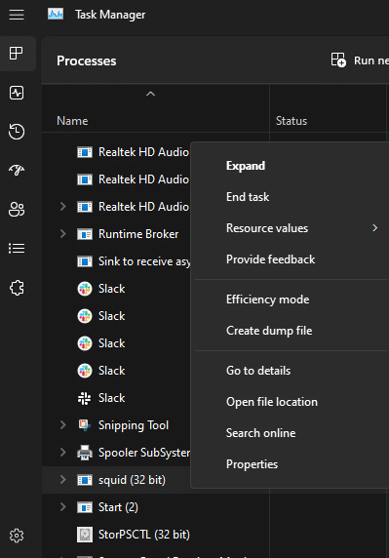The height and width of the screenshot is (558, 389).
Task: Select Create dump file menu entry
Action: (x=269, y=331)
